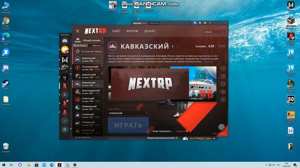300x168 pixels.
Task: Open Microsoft Store from the taskbar
Action: pos(37,165)
